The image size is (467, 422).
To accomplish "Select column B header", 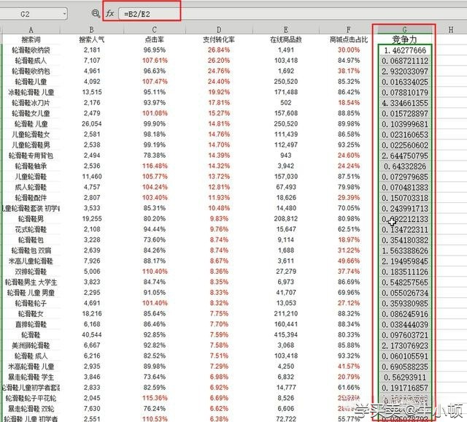I will click(x=93, y=30).
